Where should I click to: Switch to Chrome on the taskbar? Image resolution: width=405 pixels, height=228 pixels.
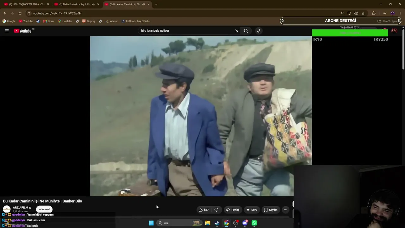[226, 223]
